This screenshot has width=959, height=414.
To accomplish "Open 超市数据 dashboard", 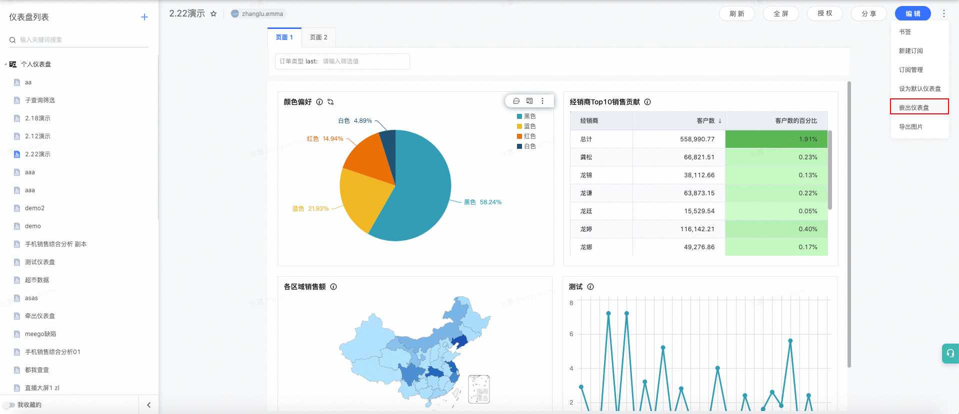I will [x=37, y=280].
